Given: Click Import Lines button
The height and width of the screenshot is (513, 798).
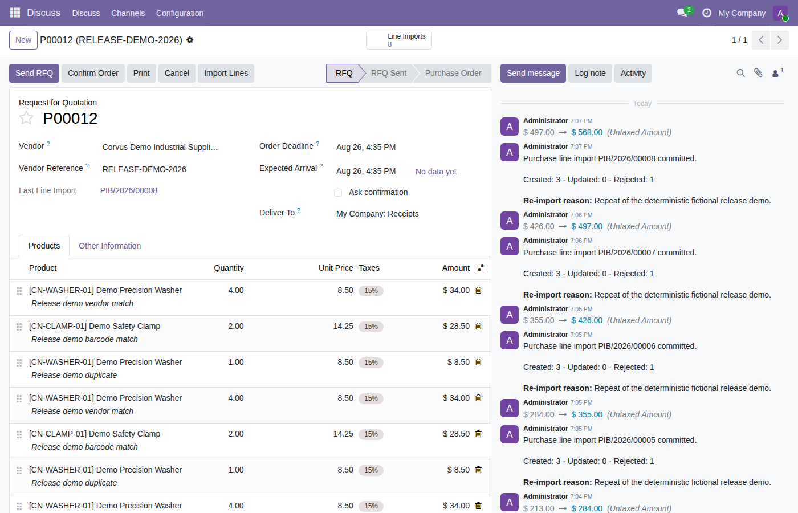Looking at the screenshot, I should [x=226, y=73].
